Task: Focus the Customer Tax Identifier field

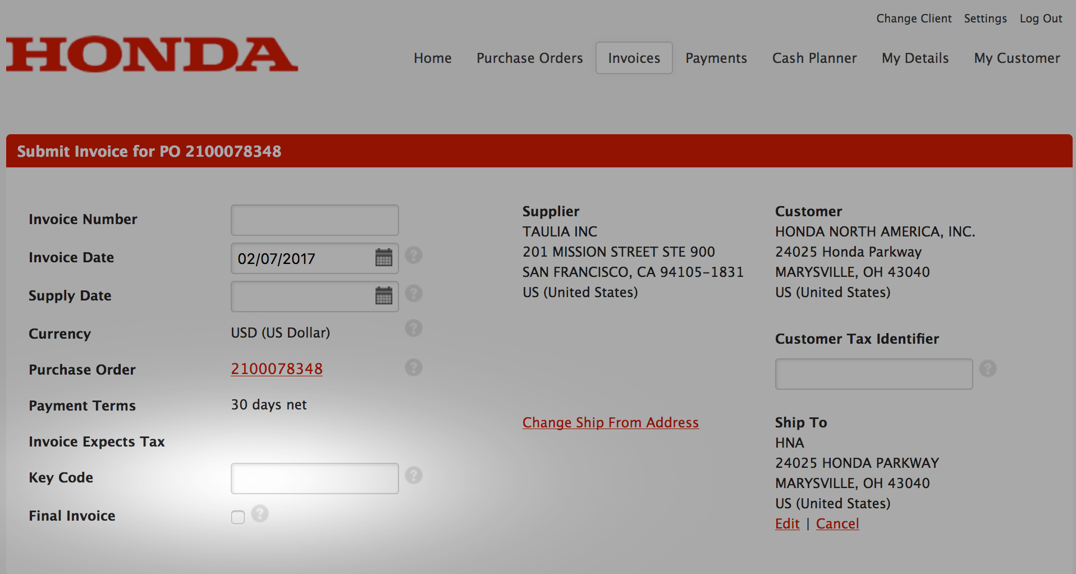Action: point(874,374)
